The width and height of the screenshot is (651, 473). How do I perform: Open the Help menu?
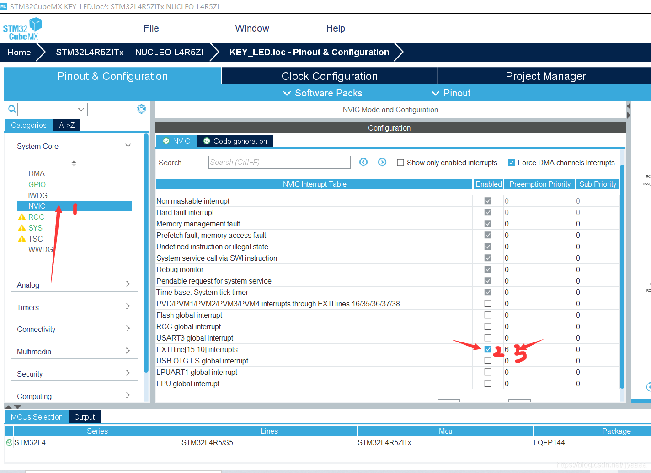pos(336,28)
